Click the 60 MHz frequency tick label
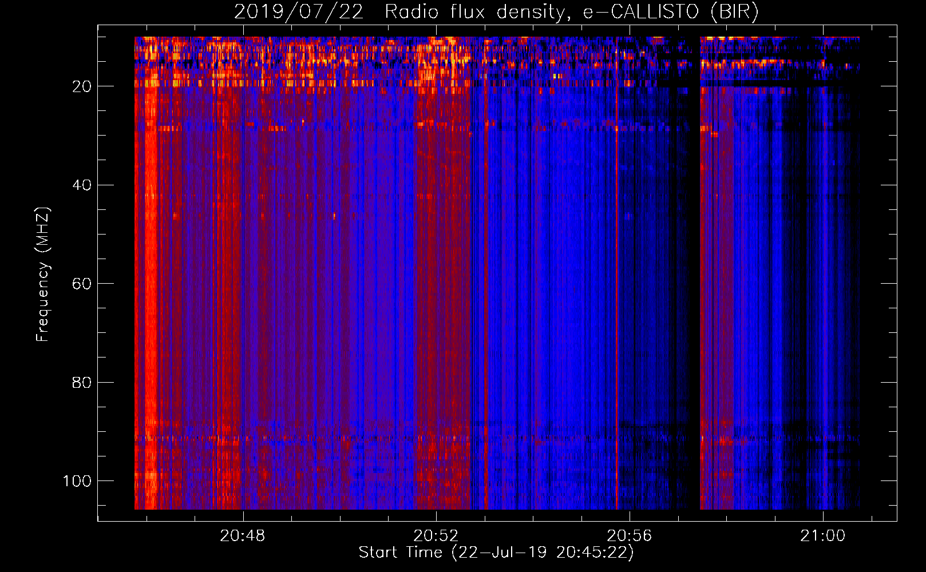 click(82, 284)
